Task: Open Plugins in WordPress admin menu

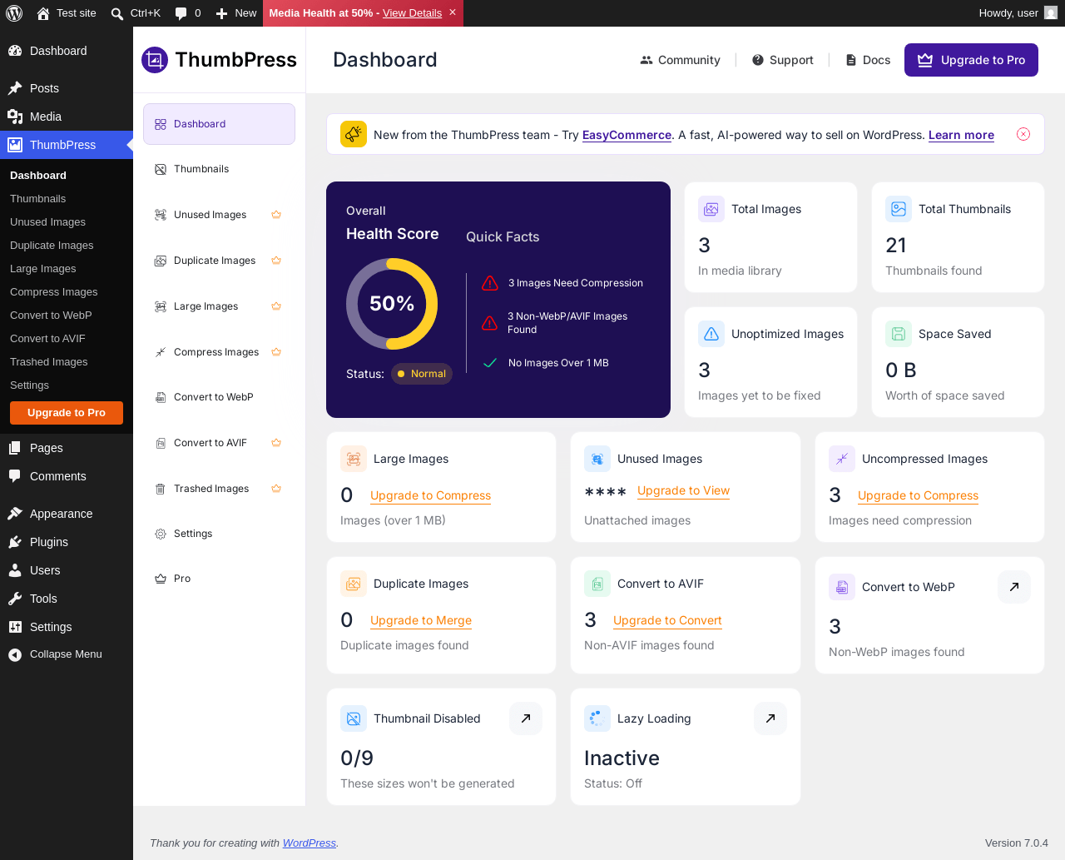Action: click(x=67, y=542)
